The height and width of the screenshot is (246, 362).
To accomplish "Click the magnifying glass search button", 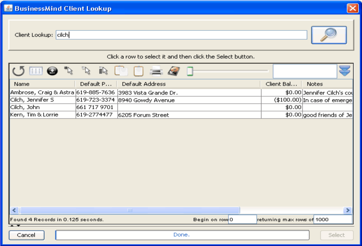I will pyautogui.click(x=329, y=35).
